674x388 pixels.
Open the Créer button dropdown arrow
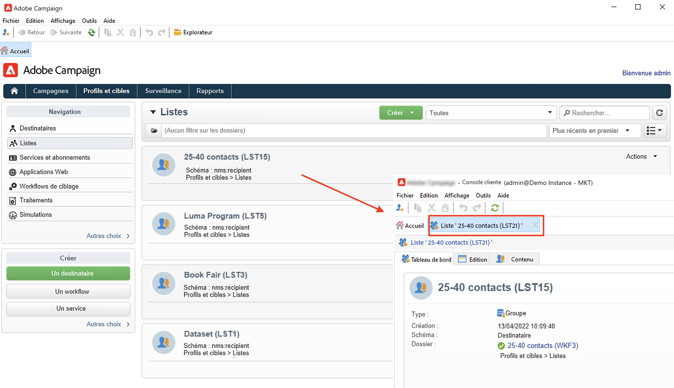(412, 113)
